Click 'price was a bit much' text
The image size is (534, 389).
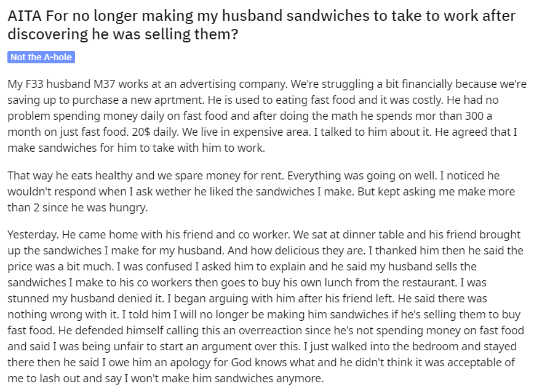tap(60, 267)
